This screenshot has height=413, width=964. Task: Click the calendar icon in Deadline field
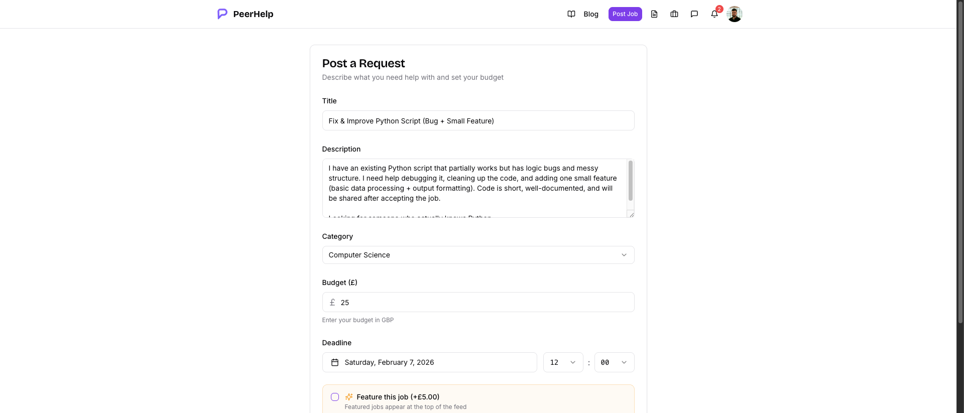point(335,362)
